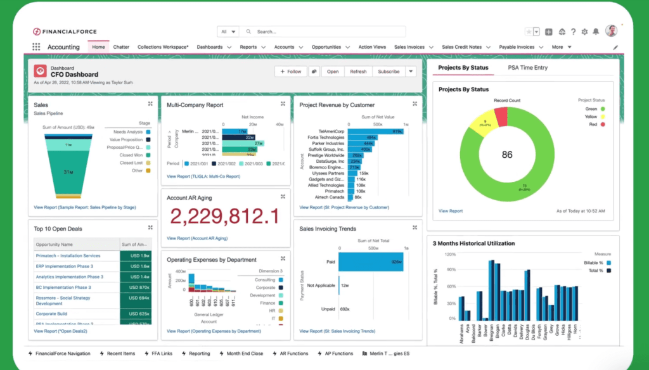The image size is (649, 370).
Task: Go to the Chatter tab
Action: tap(121, 47)
